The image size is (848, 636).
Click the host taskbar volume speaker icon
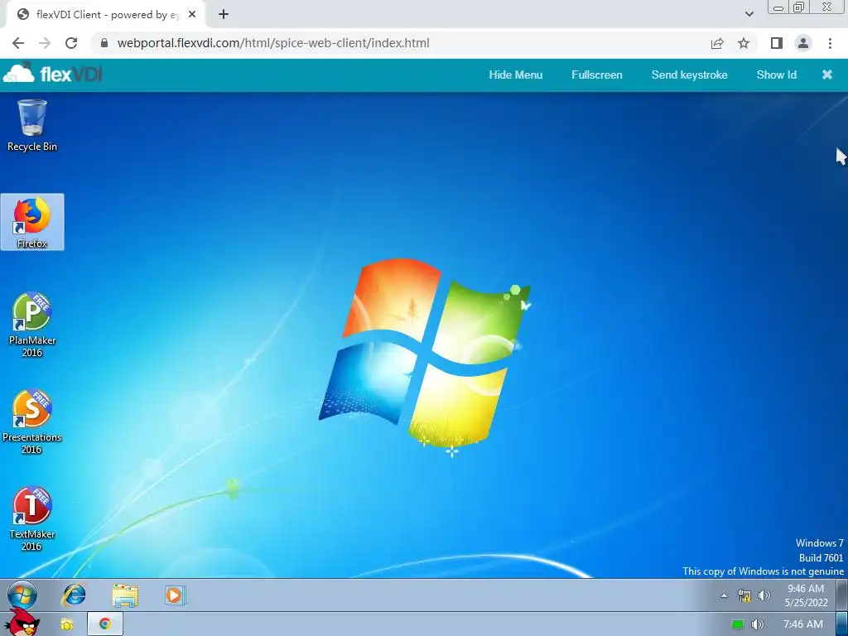pos(758,624)
